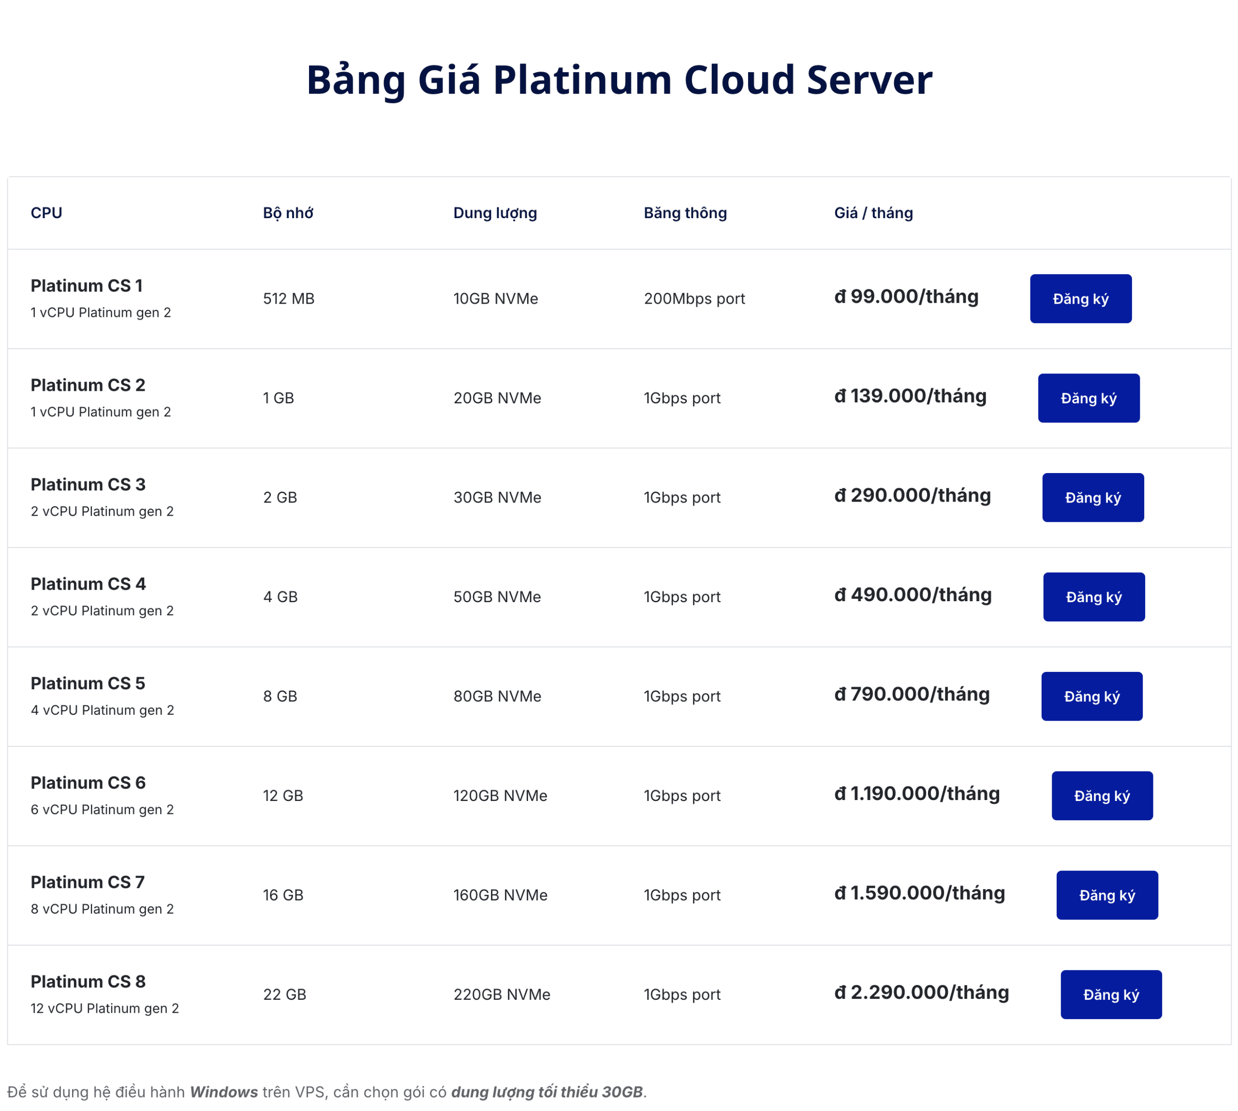Register for the Platinum CS 6 plan

(x=1101, y=796)
